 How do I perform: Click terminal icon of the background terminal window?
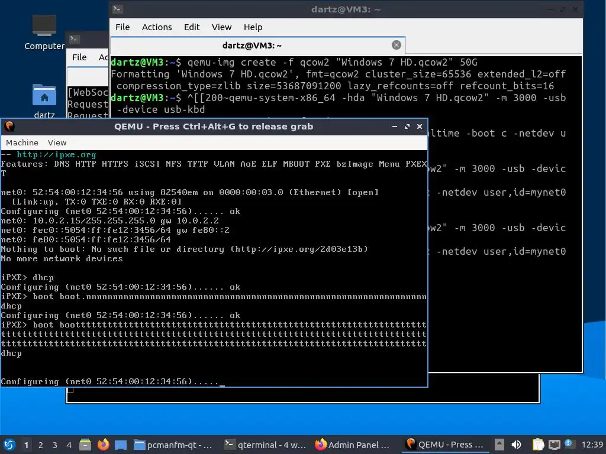tap(74, 39)
